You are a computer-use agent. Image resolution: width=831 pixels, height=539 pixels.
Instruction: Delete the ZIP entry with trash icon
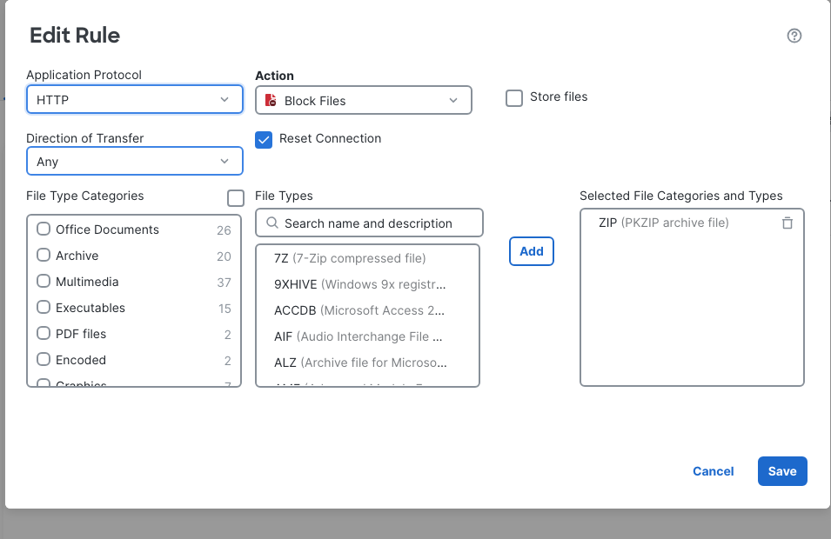pyautogui.click(x=787, y=223)
